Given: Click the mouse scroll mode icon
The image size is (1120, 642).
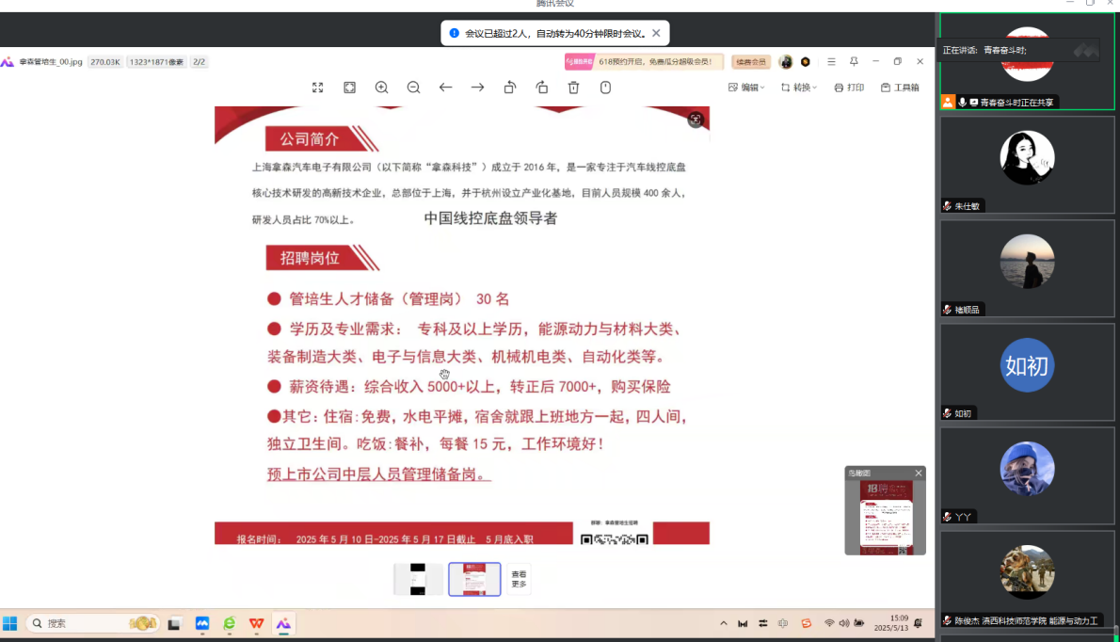Looking at the screenshot, I should click(606, 88).
